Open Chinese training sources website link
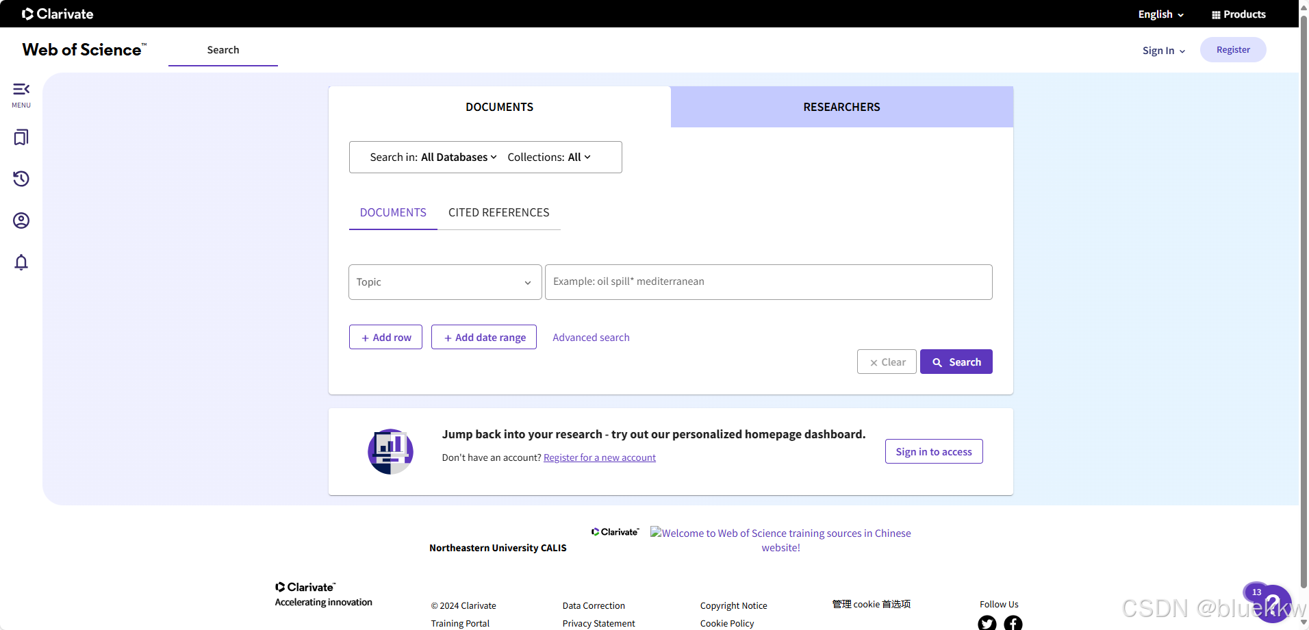Image resolution: width=1309 pixels, height=630 pixels. tap(780, 540)
